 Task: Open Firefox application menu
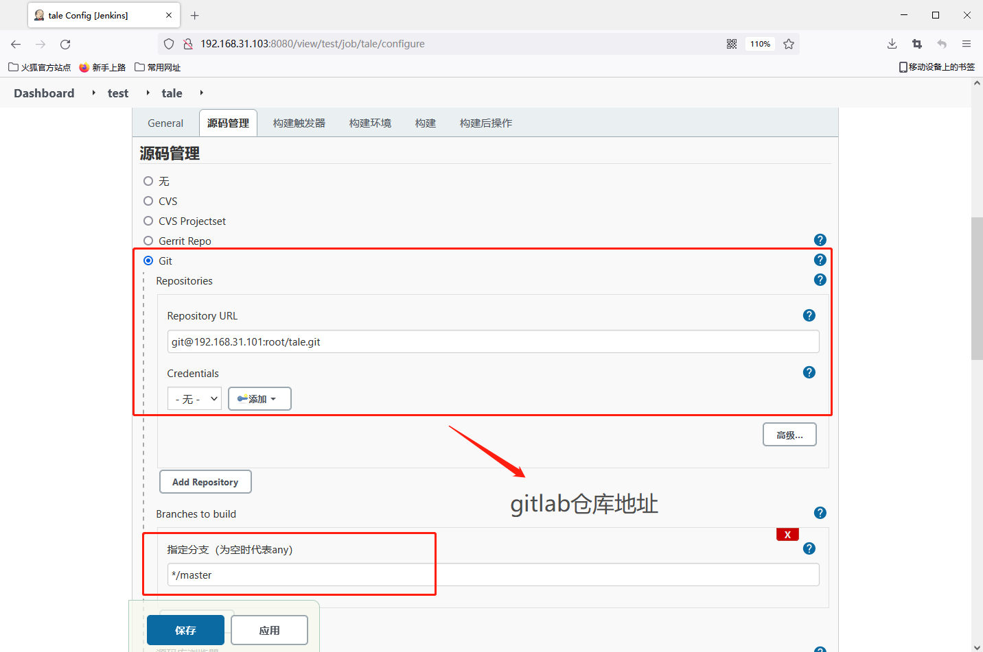(966, 44)
